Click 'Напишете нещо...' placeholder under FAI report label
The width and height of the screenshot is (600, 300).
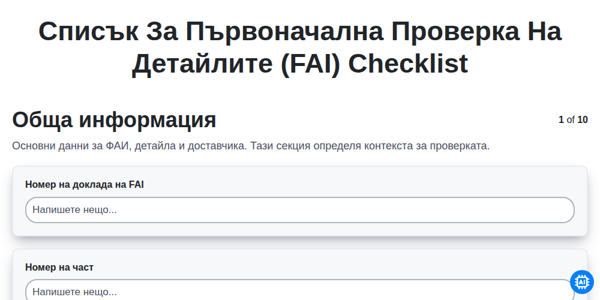click(74, 210)
